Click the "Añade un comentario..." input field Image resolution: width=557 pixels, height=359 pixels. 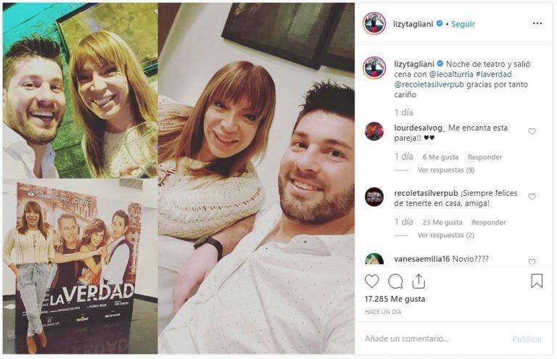pyautogui.click(x=434, y=339)
